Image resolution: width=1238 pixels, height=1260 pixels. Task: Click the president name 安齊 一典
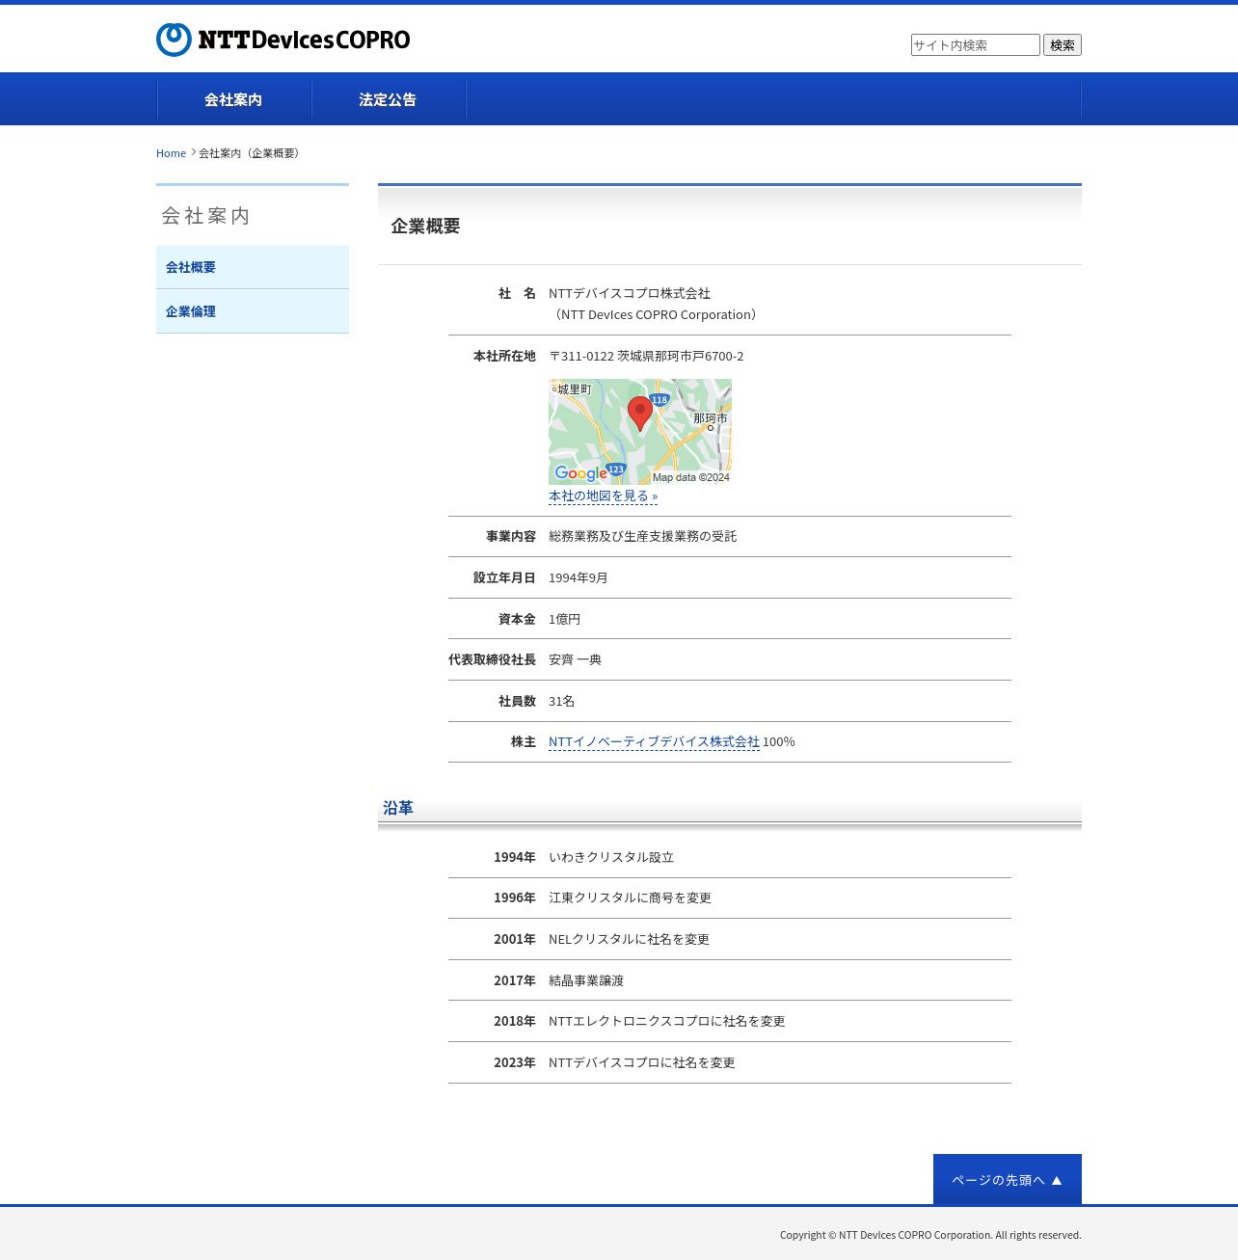[x=575, y=660]
